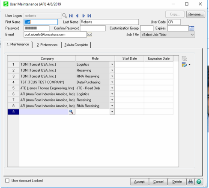209x188 pixels.
Task: Open Role dropdown for Data-Purchasing row
Action: pyautogui.click(x=112, y=82)
